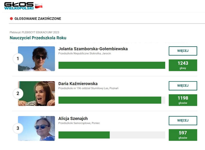Open Alicja Szenajch's photo
This screenshot has width=205, height=150.
(x=36, y=128)
